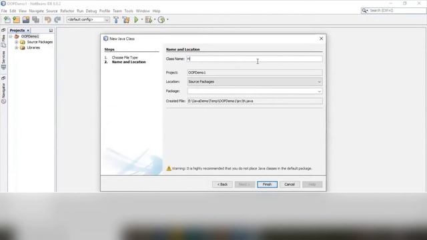
Task: Click the 'Choose File Type' step text
Action: tap(125, 58)
